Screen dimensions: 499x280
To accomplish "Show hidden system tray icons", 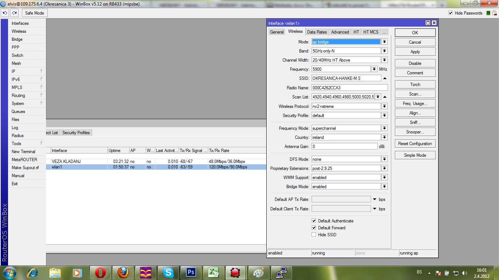I will click(430, 273).
